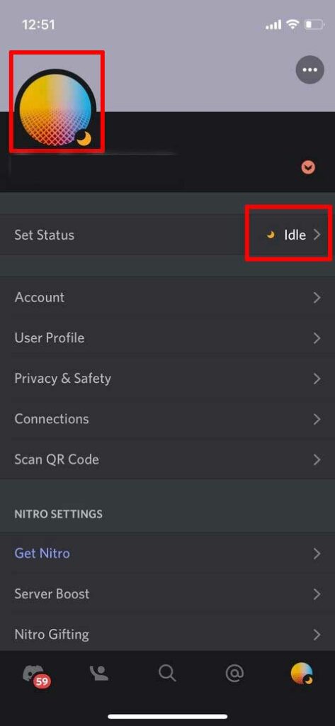Open the three-dot more options button

tap(310, 70)
